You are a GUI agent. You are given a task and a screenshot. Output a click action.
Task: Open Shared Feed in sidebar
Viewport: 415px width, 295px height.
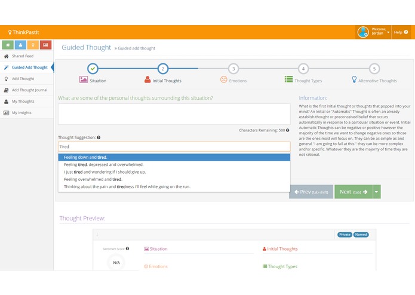(x=27, y=56)
